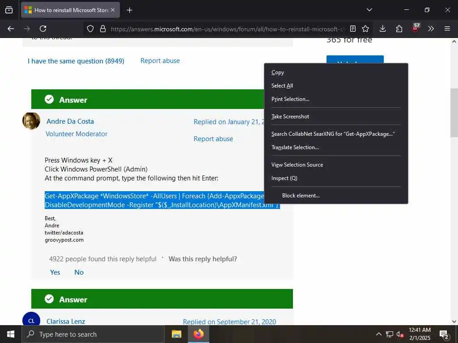Choose Copy from the context menu

pos(336,72)
